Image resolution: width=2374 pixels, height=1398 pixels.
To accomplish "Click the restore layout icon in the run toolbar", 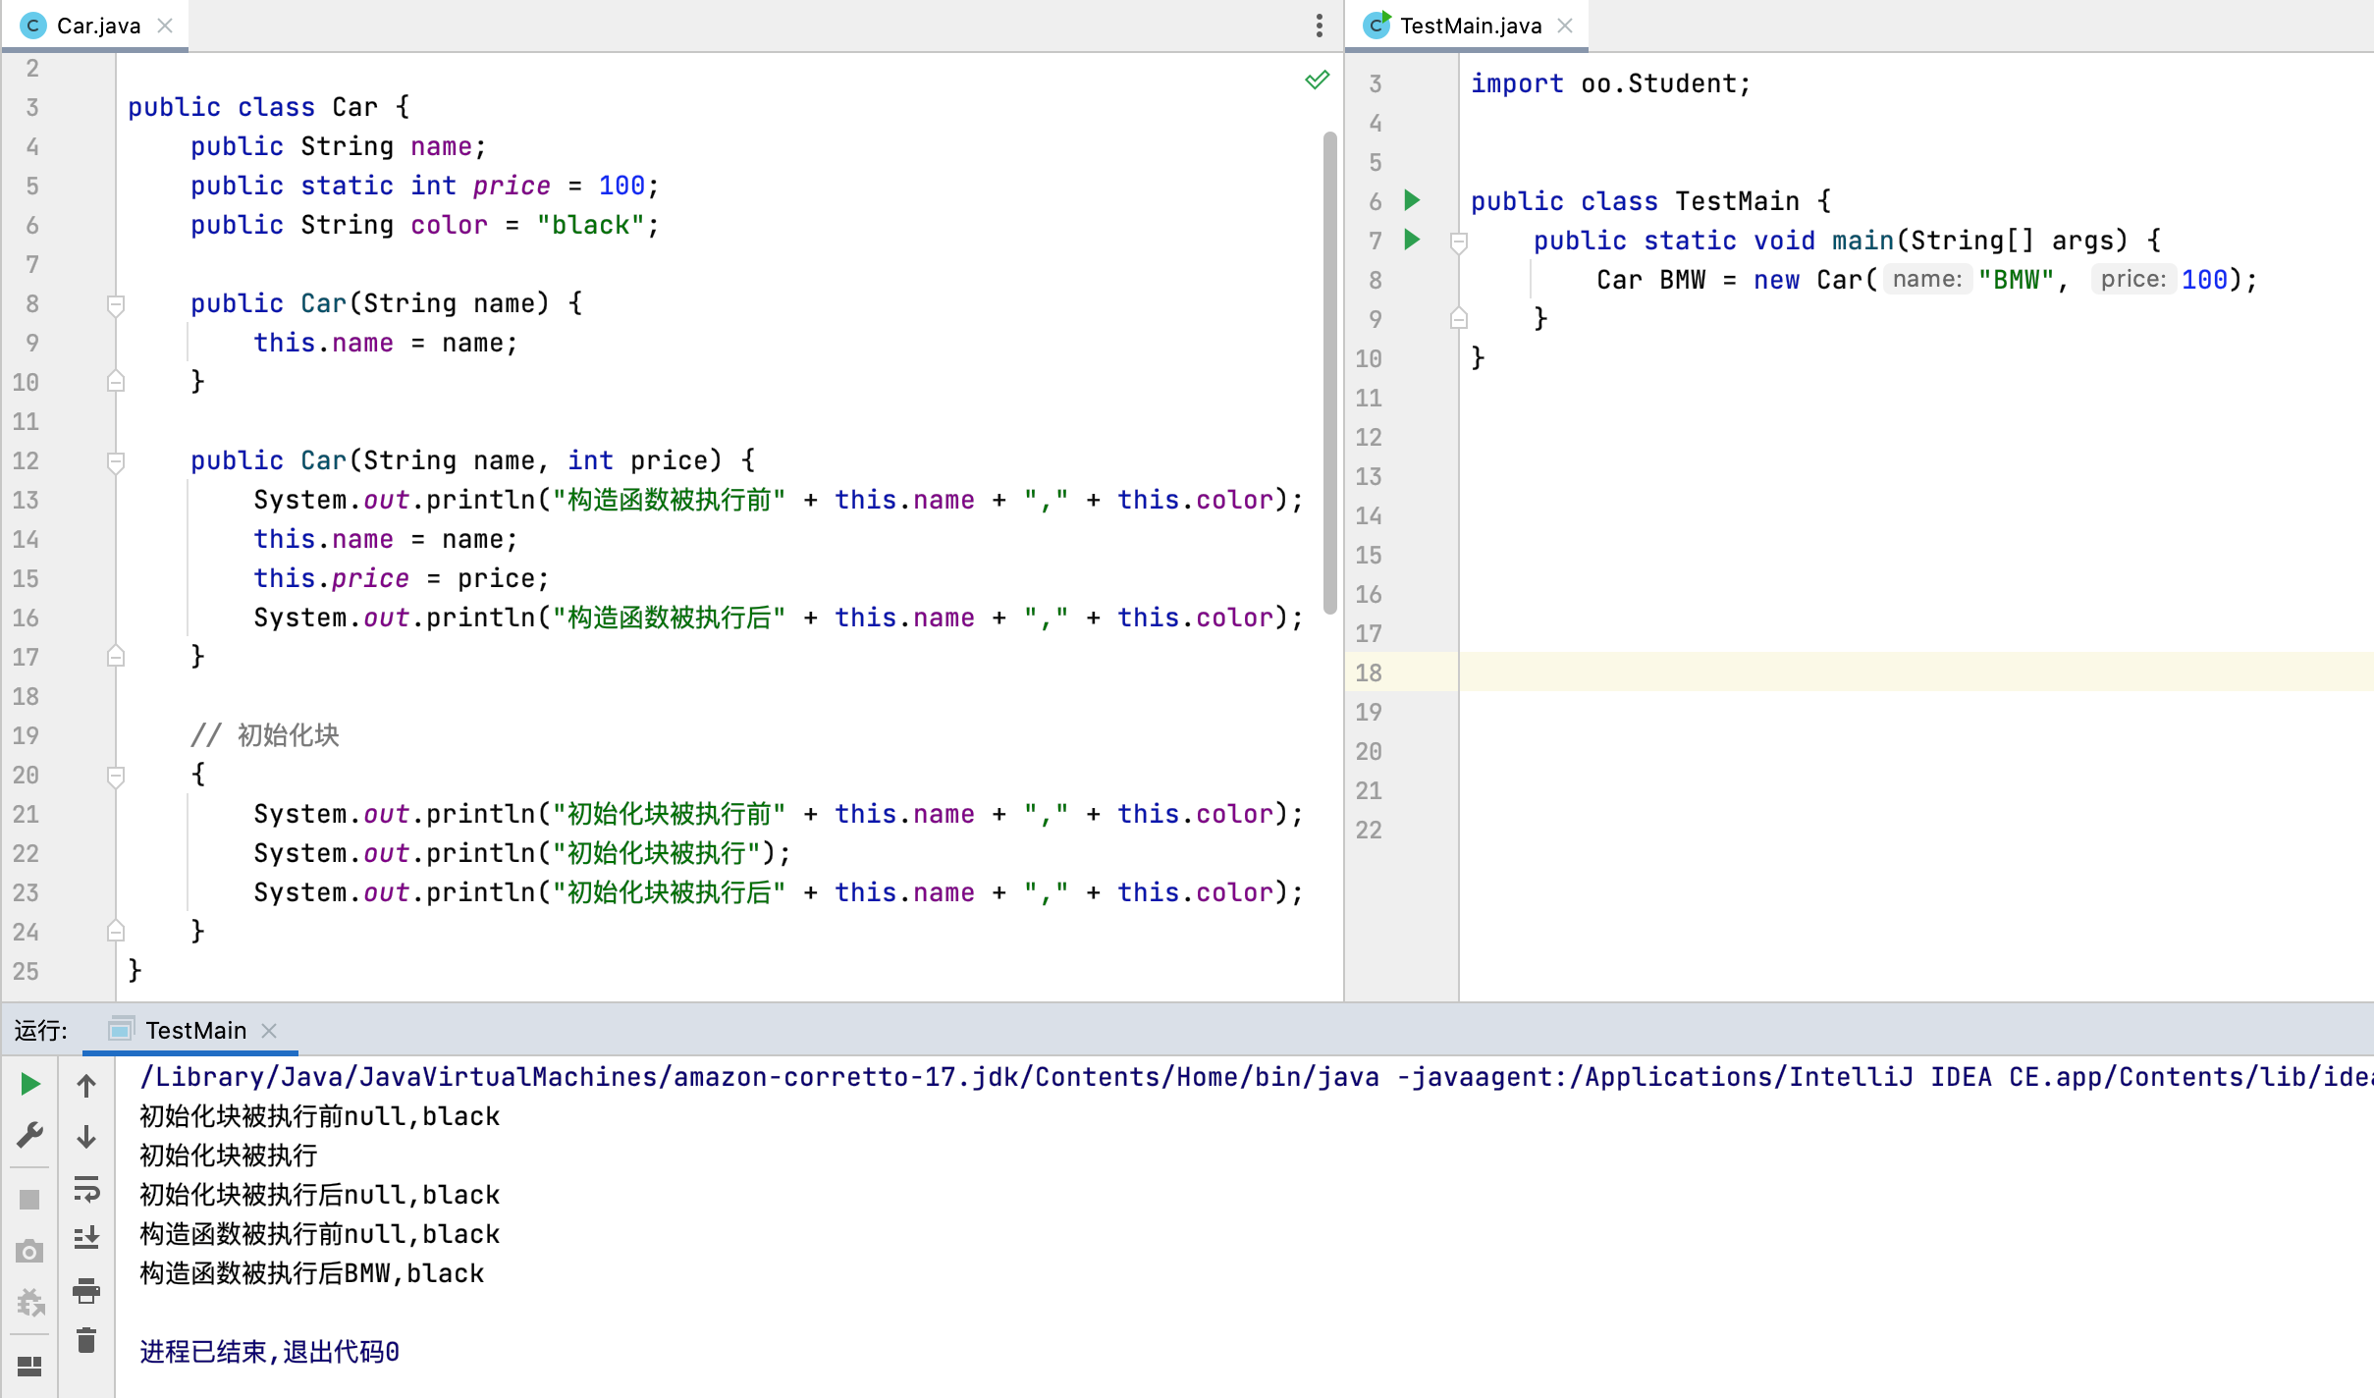I will point(29,1366).
